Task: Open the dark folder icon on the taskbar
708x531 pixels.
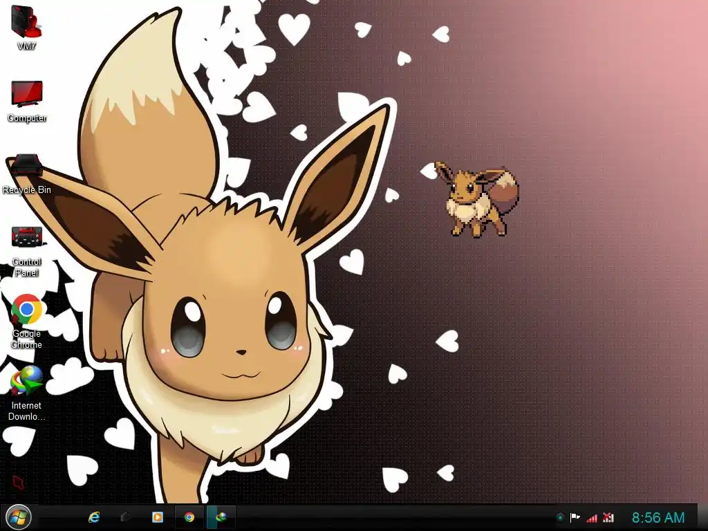Action: coord(126,517)
